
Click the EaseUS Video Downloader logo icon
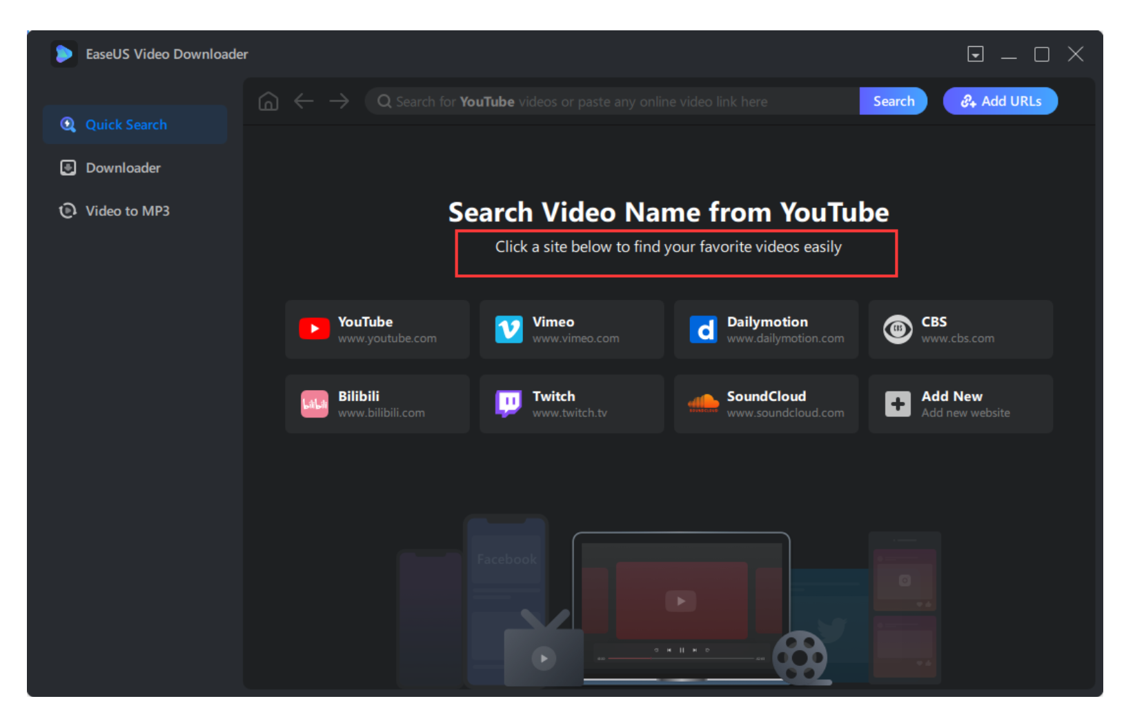pyautogui.click(x=64, y=54)
